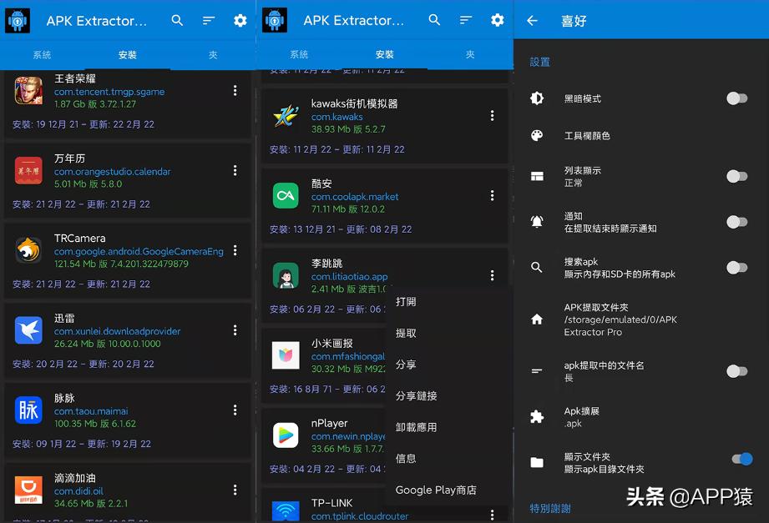Tap the 迅雷 thunder app icon
Viewport: 769px width, 523px height.
pos(28,331)
